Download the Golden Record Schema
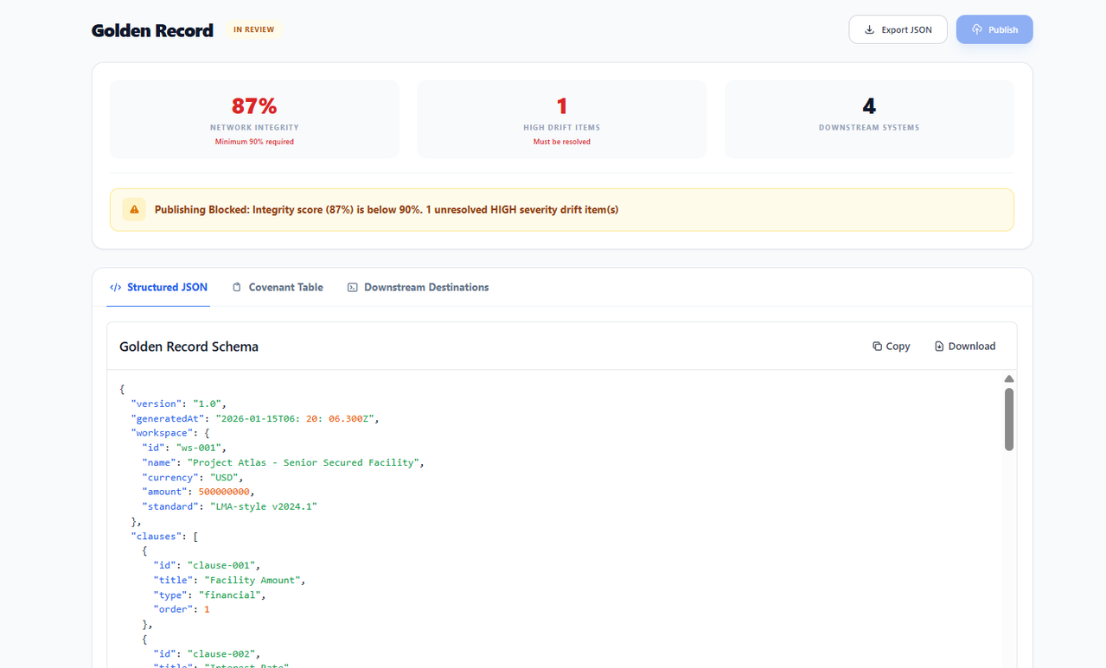The image size is (1106, 668). [965, 346]
